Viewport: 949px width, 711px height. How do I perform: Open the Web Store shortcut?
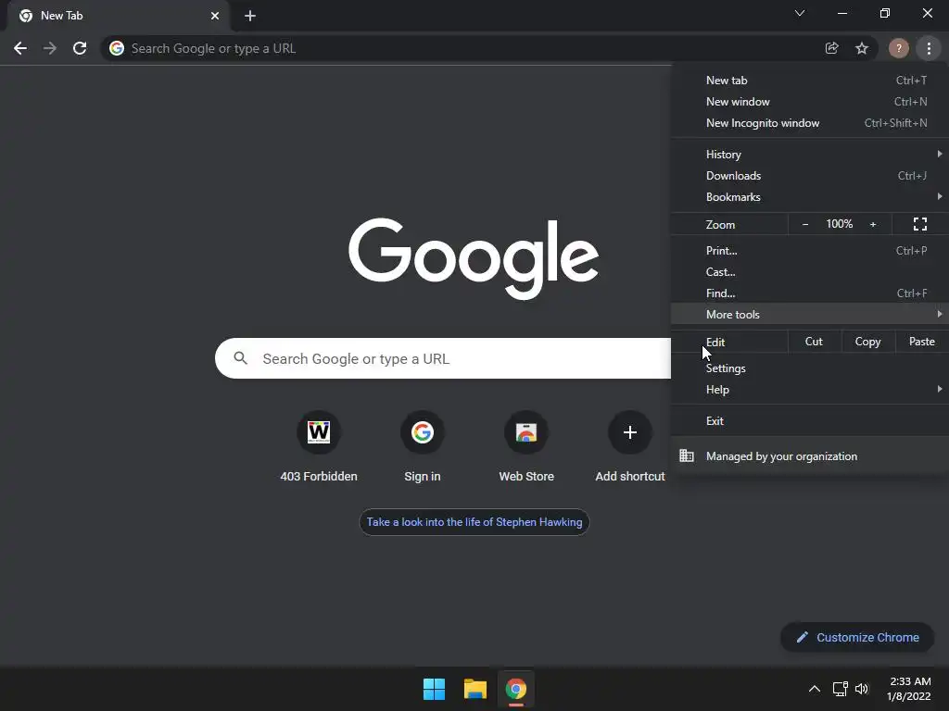526,432
